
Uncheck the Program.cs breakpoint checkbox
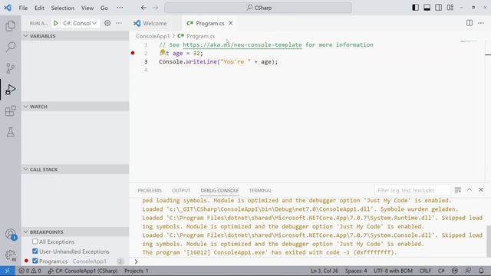tap(35, 261)
